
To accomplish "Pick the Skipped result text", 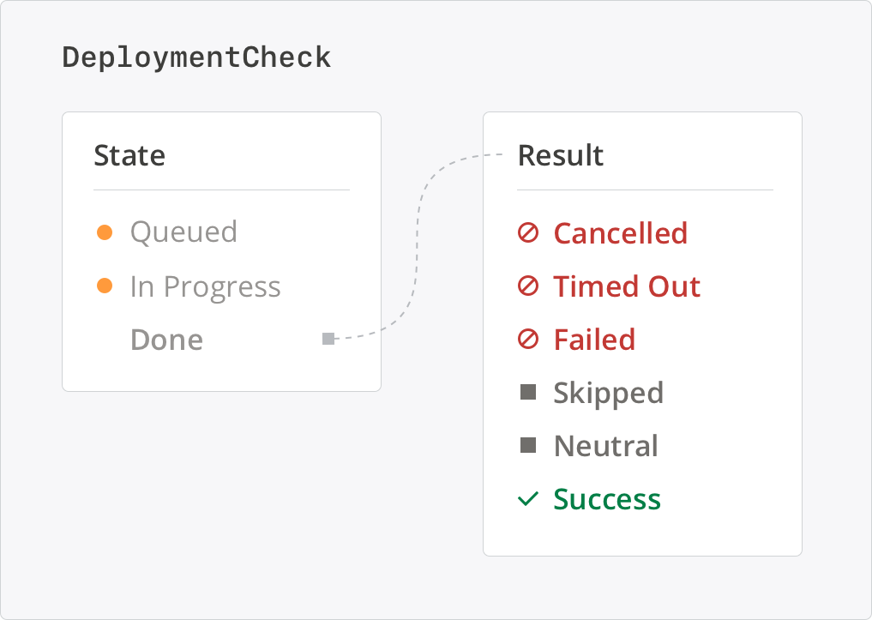I will coord(608,393).
